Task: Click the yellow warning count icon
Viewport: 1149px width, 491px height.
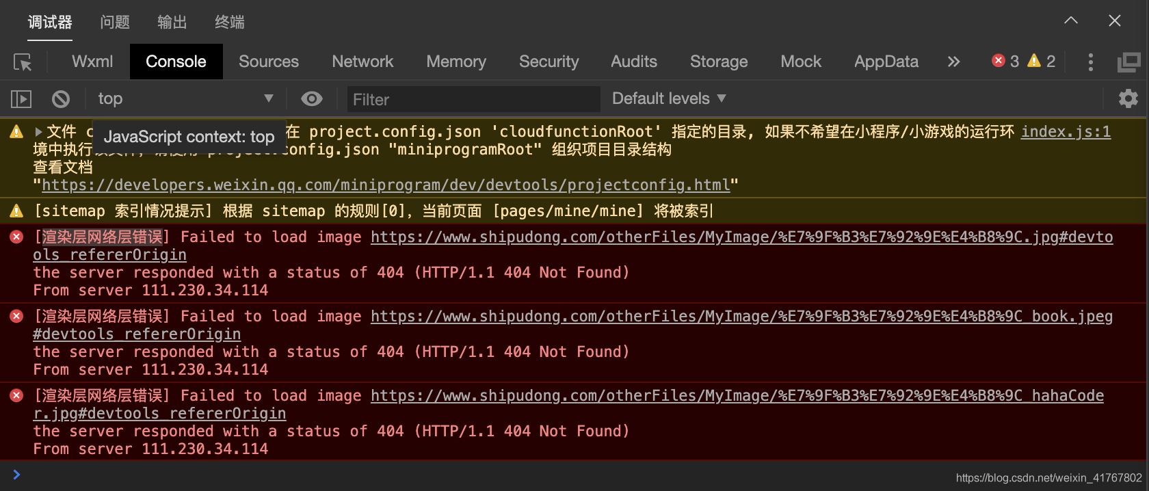Action: [1034, 61]
